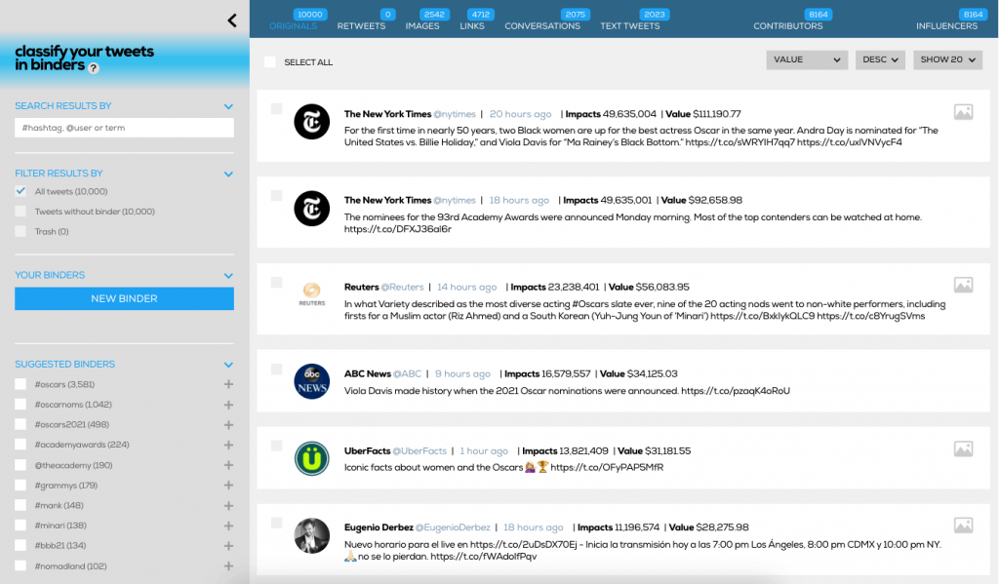Create a binder with the NEW BINDER button
999x584 pixels.
tap(124, 298)
